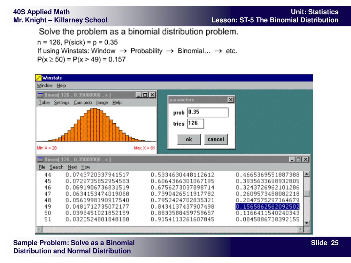Click cumulative value 0.7390426511917782

(x=182, y=194)
